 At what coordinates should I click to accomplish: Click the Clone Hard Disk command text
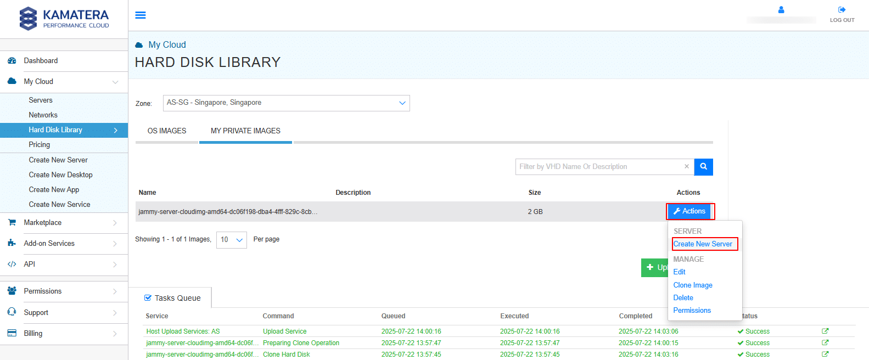286,355
